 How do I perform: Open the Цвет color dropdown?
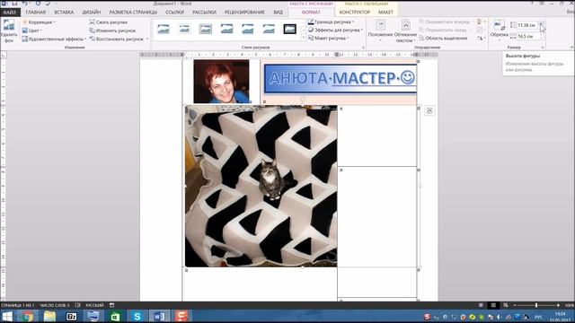(x=32, y=31)
